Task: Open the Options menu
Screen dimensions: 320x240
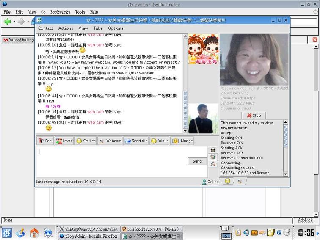Action: point(116,28)
